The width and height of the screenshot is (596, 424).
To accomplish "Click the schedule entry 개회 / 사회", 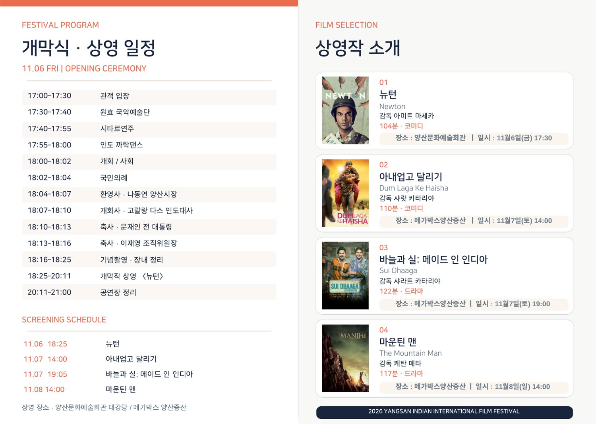I will 117,161.
